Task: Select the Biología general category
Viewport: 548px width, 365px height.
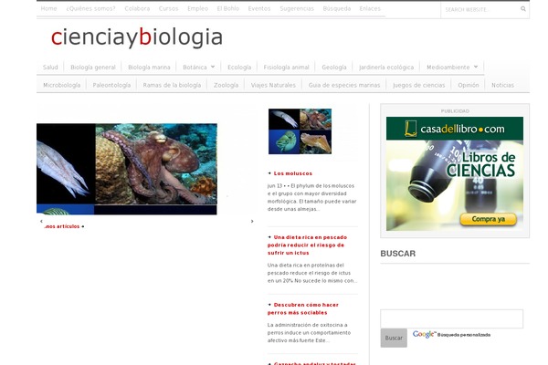Action: click(x=93, y=67)
